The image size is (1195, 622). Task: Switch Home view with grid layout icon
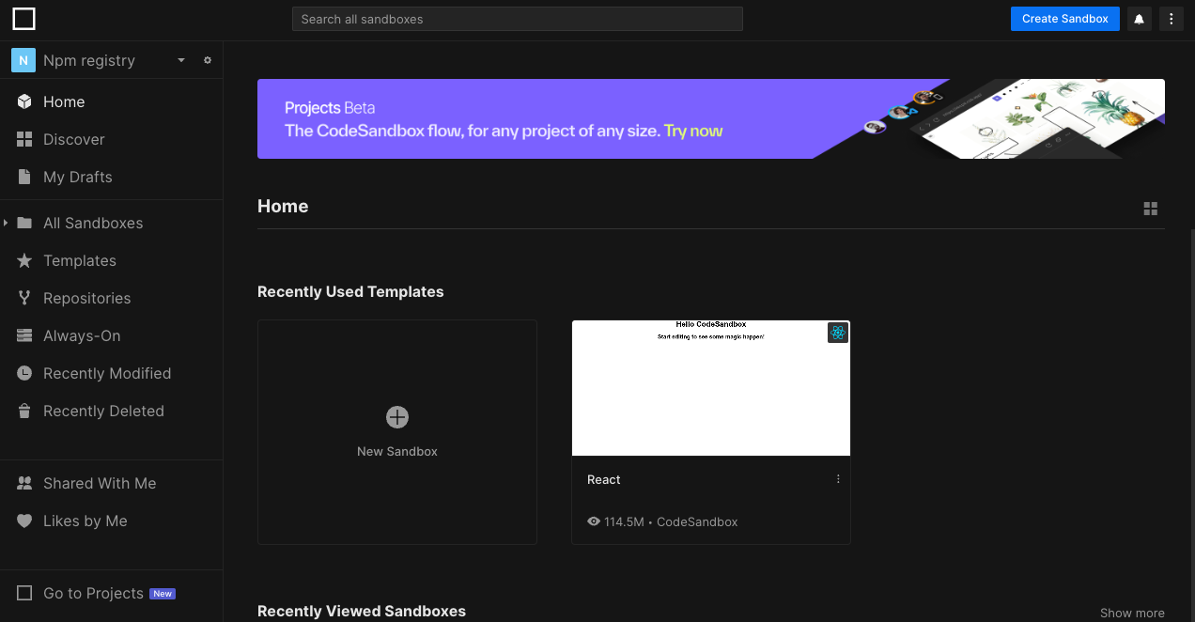pos(1150,209)
